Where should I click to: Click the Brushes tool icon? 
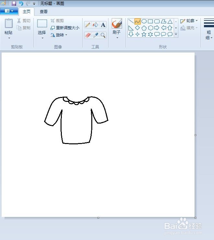(117, 23)
